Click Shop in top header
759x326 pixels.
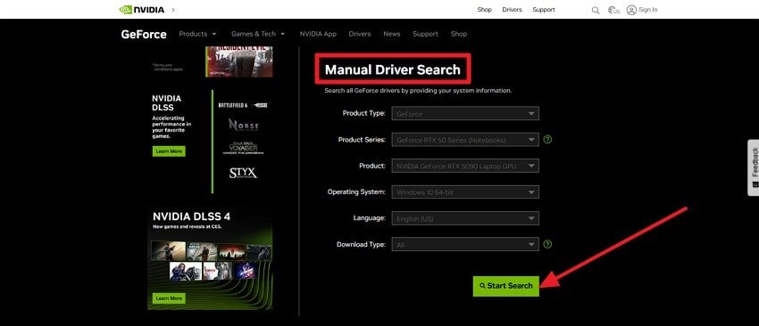click(485, 10)
